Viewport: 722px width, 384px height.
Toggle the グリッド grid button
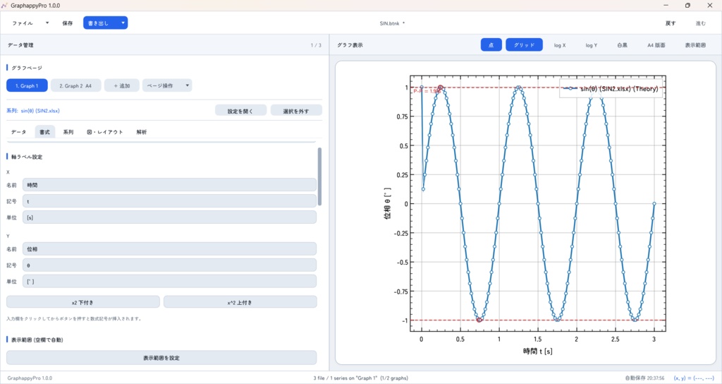tap(524, 45)
